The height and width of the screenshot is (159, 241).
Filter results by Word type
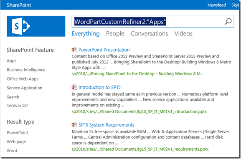click(x=12, y=151)
